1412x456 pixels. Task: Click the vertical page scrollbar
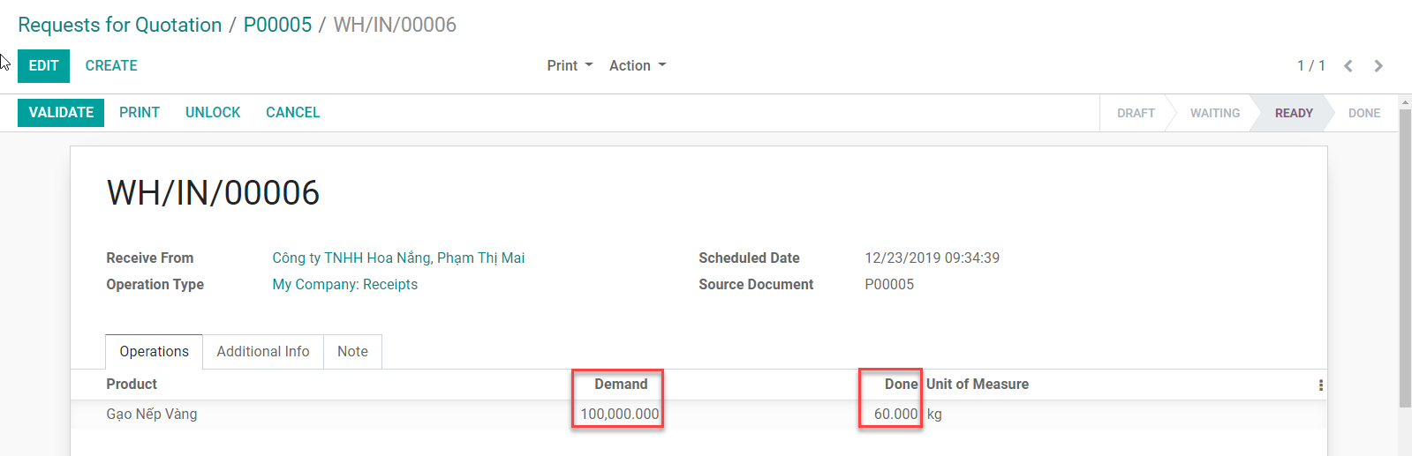[x=1405, y=265]
